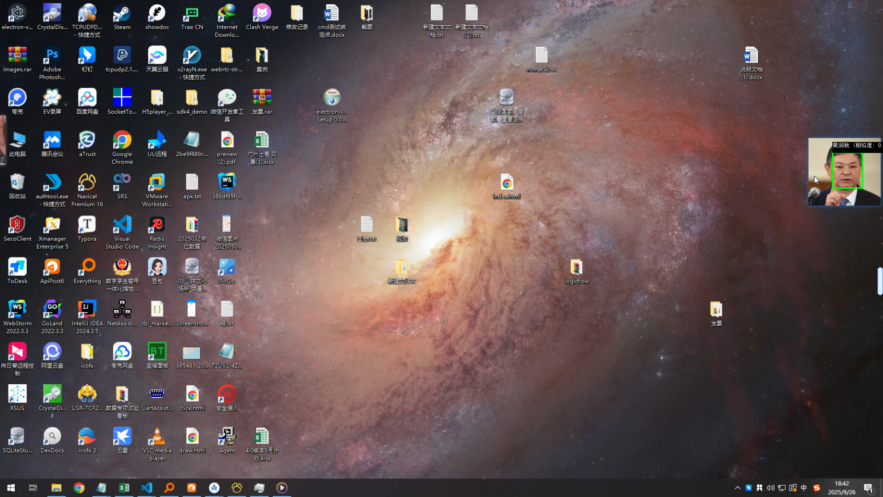Open the Windows Start menu
Viewport: 883px width, 497px height.
[x=11, y=488]
